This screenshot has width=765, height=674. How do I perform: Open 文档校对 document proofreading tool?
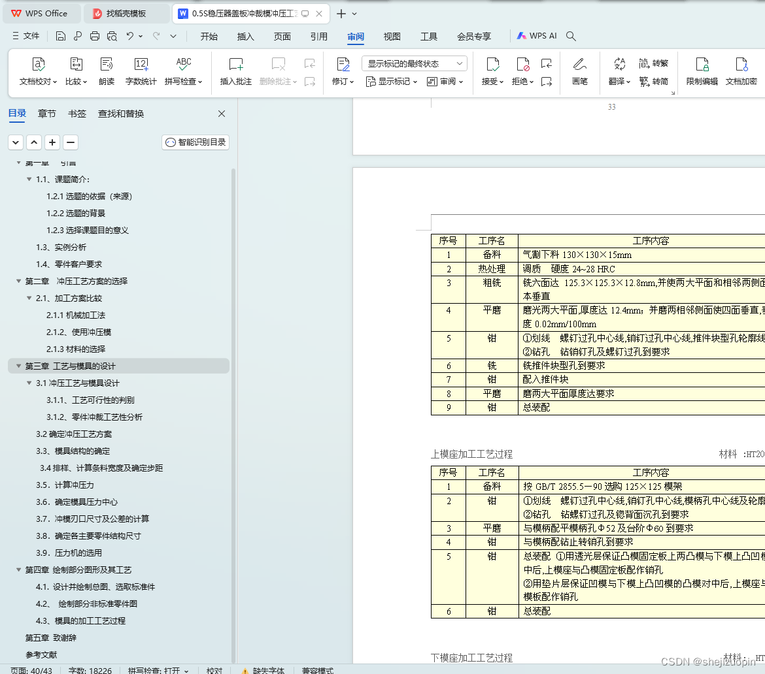(38, 71)
